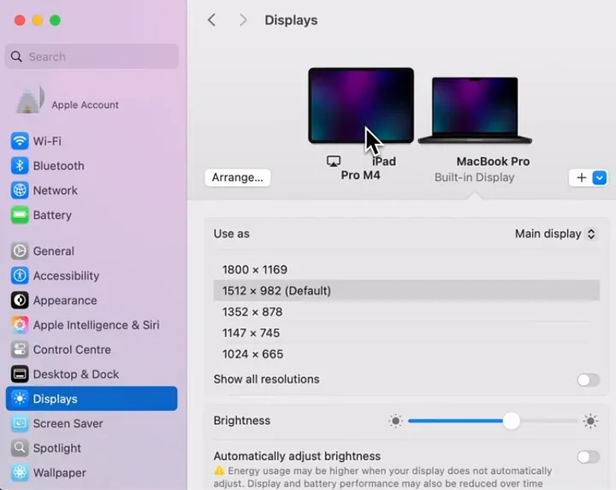Click the Desktop & Dock label
The width and height of the screenshot is (616, 490).
[76, 375]
